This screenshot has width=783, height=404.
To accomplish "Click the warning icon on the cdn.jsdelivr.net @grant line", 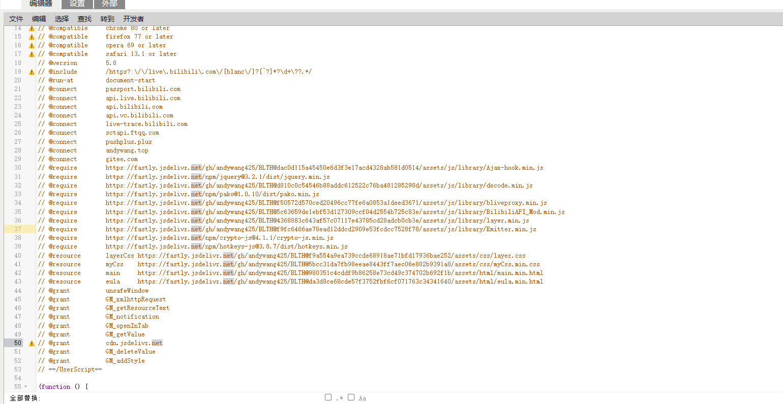I will (x=31, y=343).
